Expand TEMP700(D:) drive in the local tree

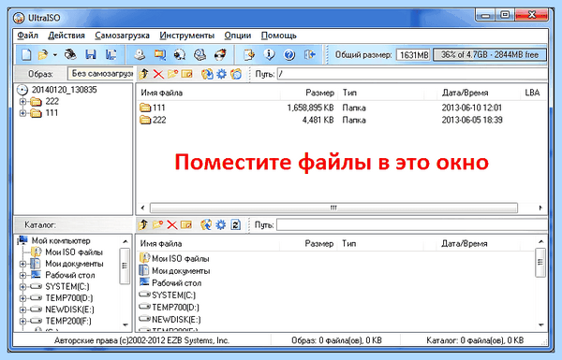(x=22, y=298)
